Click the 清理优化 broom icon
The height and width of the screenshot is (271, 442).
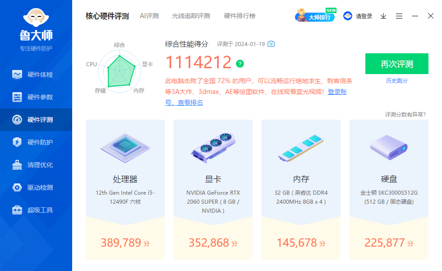pos(17,165)
